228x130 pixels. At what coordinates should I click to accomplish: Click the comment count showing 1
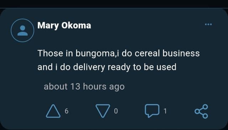(165, 111)
